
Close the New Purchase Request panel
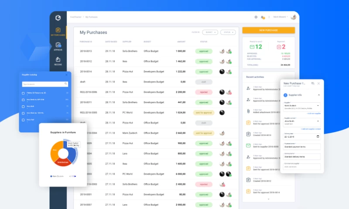coord(318,84)
